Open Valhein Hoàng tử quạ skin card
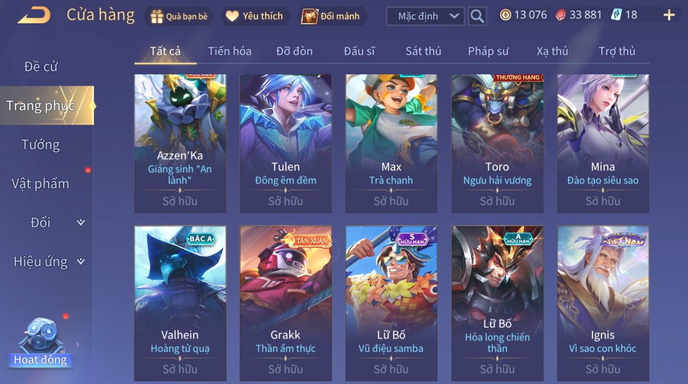Screen dimensions: 688x384 180,303
